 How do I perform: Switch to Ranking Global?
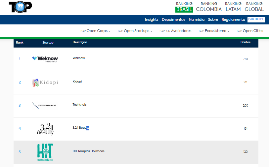[x=254, y=7]
